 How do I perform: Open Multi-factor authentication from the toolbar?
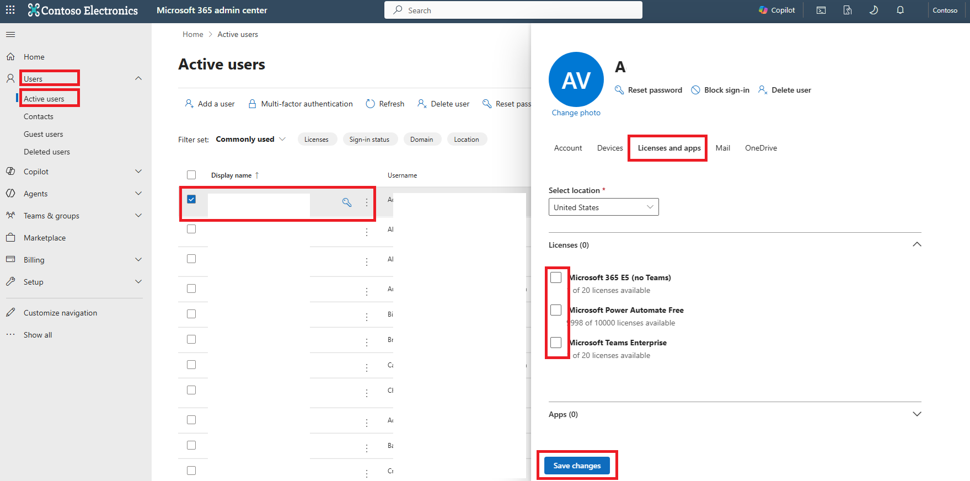pos(301,104)
